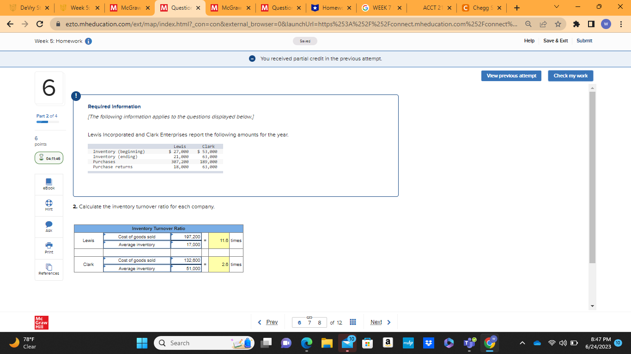The height and width of the screenshot is (354, 631).
Task: Click the Ask speech-bubble icon
Action: click(49, 227)
